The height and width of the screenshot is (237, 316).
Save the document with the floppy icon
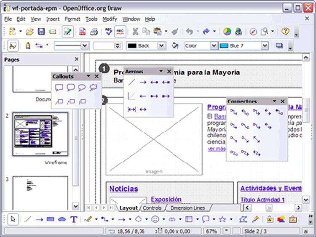(41, 32)
